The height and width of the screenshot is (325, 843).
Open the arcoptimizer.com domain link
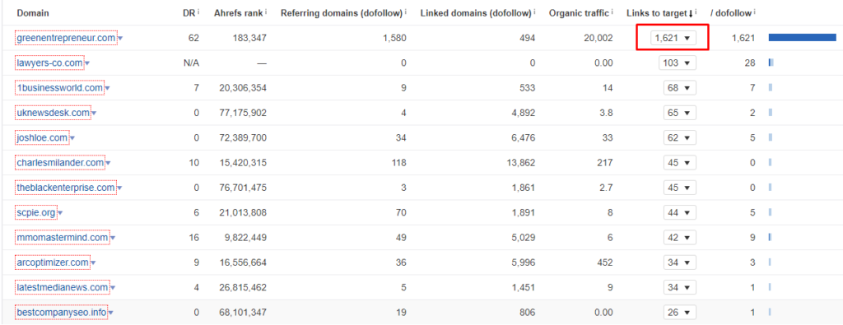pyautogui.click(x=53, y=262)
